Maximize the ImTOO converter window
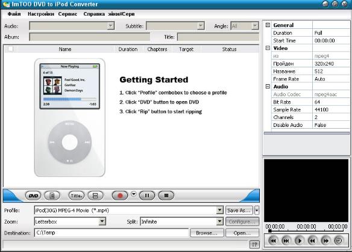 (x=335, y=4)
